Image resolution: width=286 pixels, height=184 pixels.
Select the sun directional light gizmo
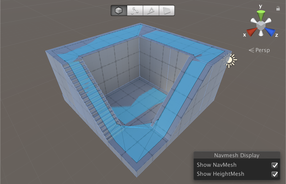pos(229,60)
